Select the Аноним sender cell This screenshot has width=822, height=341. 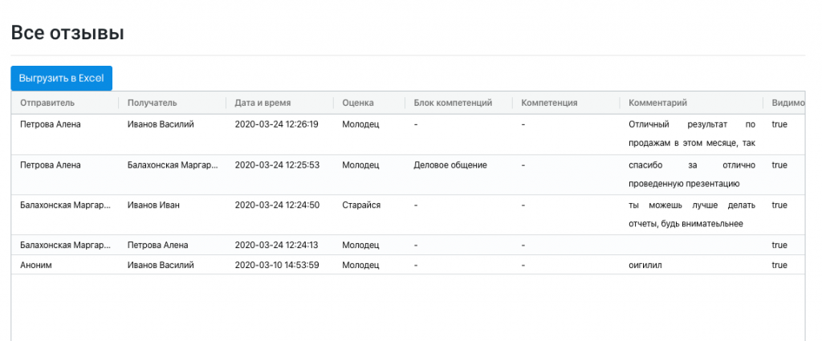coord(35,265)
